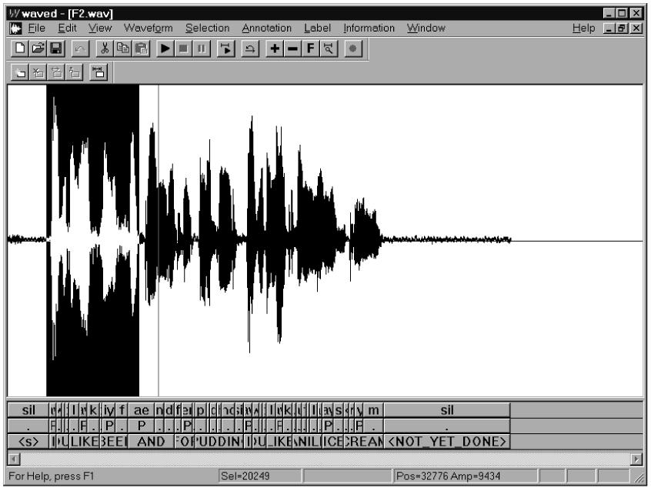The height and width of the screenshot is (488, 651).
Task: Select the '<s>' word label
Action: point(28,442)
